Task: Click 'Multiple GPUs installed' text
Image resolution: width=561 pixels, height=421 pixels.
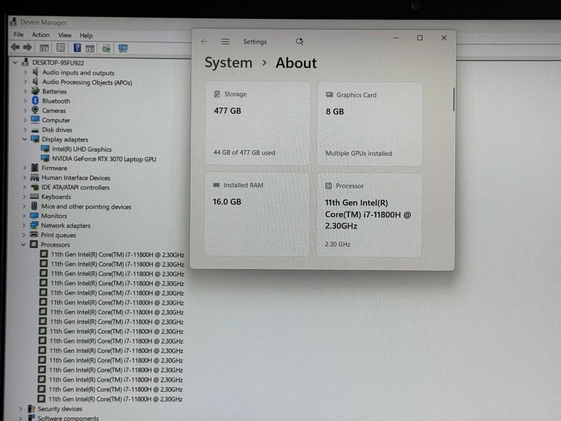Action: pyautogui.click(x=358, y=153)
